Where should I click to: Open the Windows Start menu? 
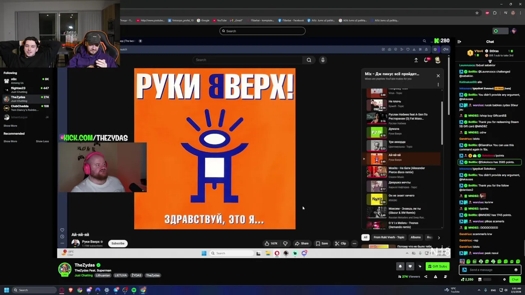coord(7,290)
